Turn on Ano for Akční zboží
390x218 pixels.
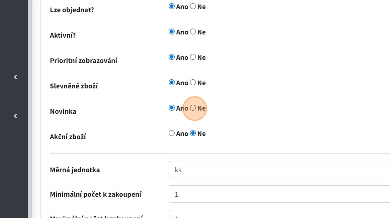click(171, 134)
